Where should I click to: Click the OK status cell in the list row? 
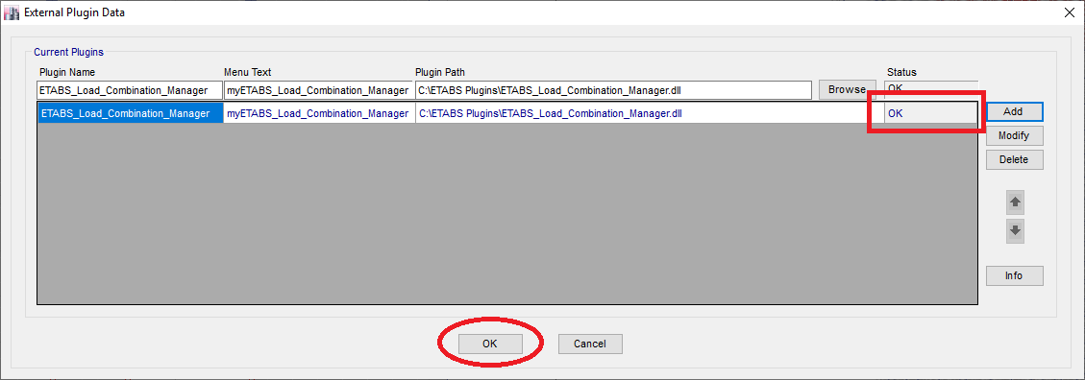pos(930,113)
